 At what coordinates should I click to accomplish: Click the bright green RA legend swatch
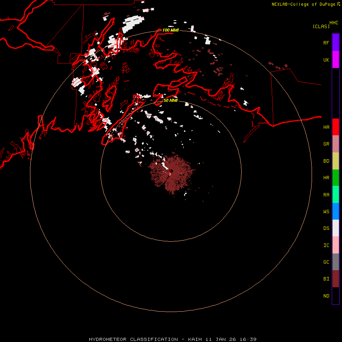pyautogui.click(x=336, y=195)
